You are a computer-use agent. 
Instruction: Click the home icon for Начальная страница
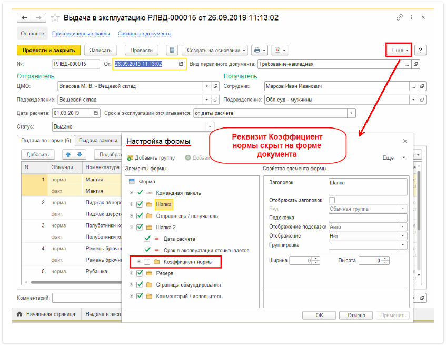click(x=19, y=314)
